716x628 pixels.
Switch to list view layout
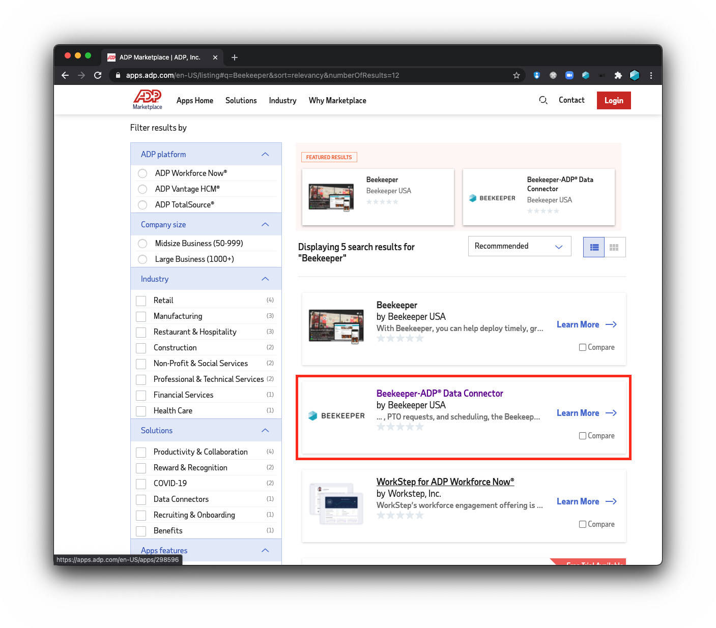point(594,247)
